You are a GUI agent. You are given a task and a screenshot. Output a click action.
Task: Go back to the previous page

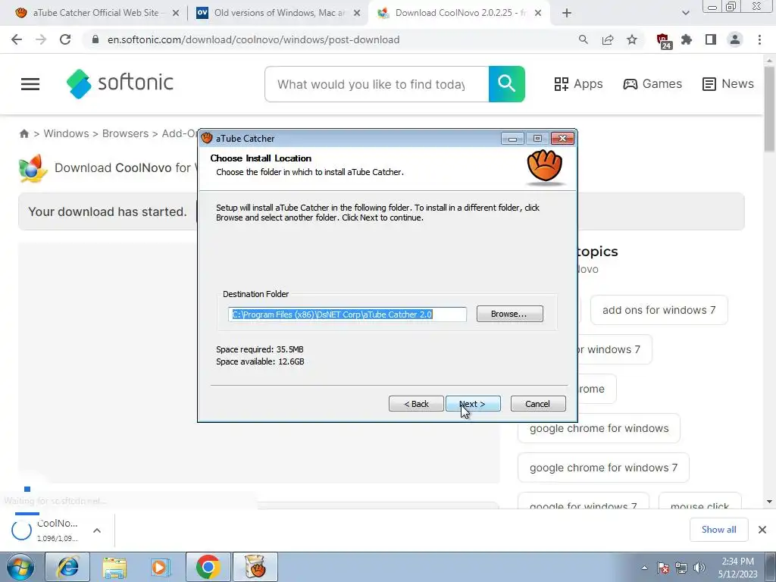click(17, 39)
